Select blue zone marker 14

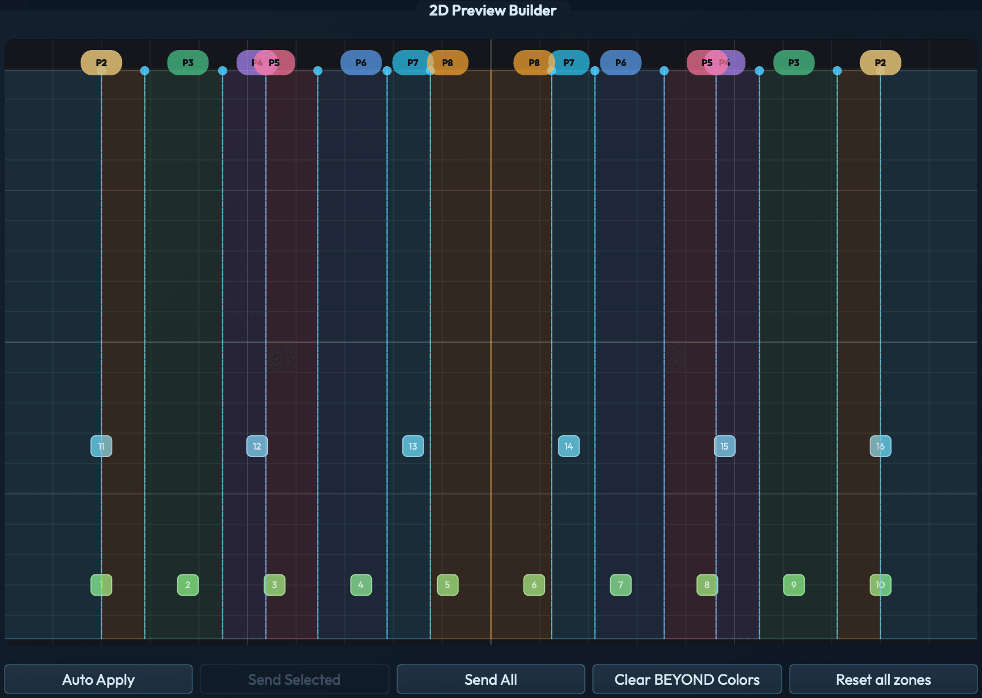pyautogui.click(x=569, y=446)
